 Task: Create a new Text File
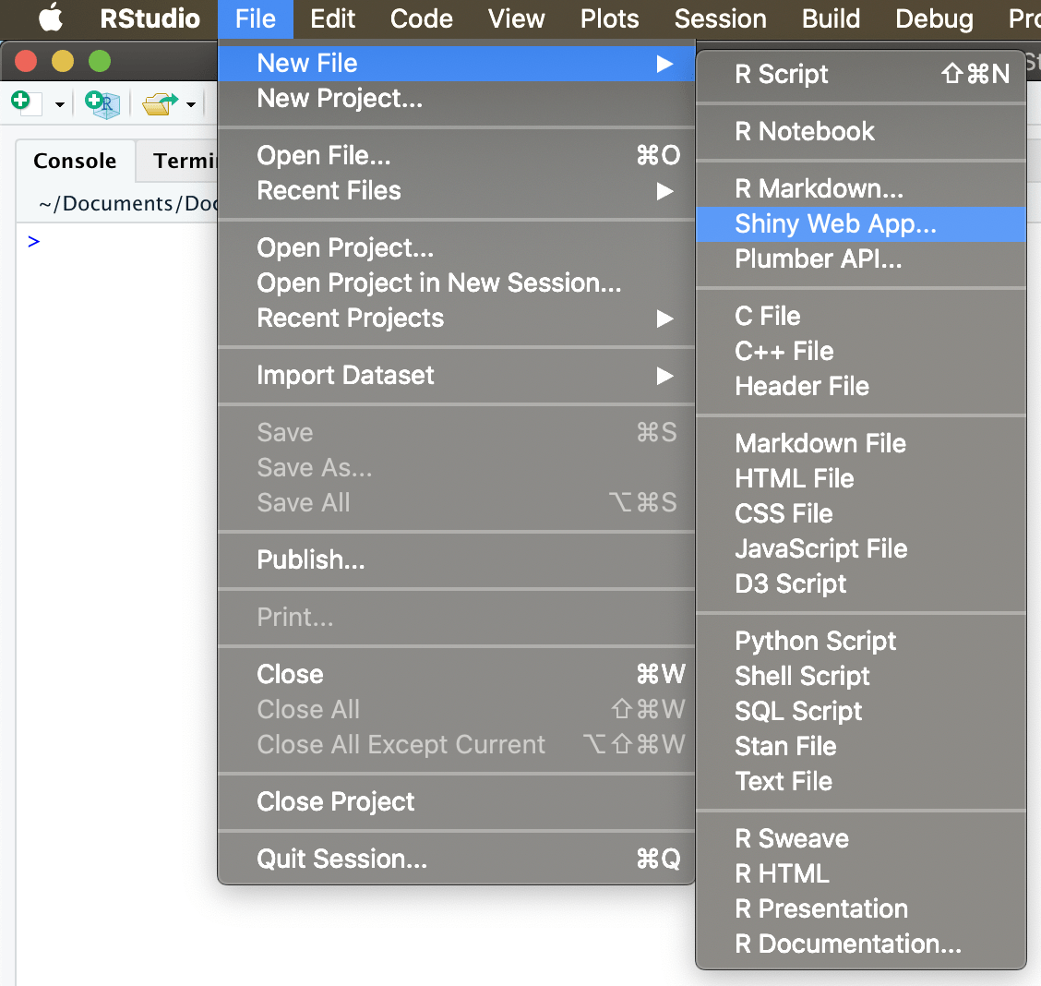pyautogui.click(x=861, y=781)
